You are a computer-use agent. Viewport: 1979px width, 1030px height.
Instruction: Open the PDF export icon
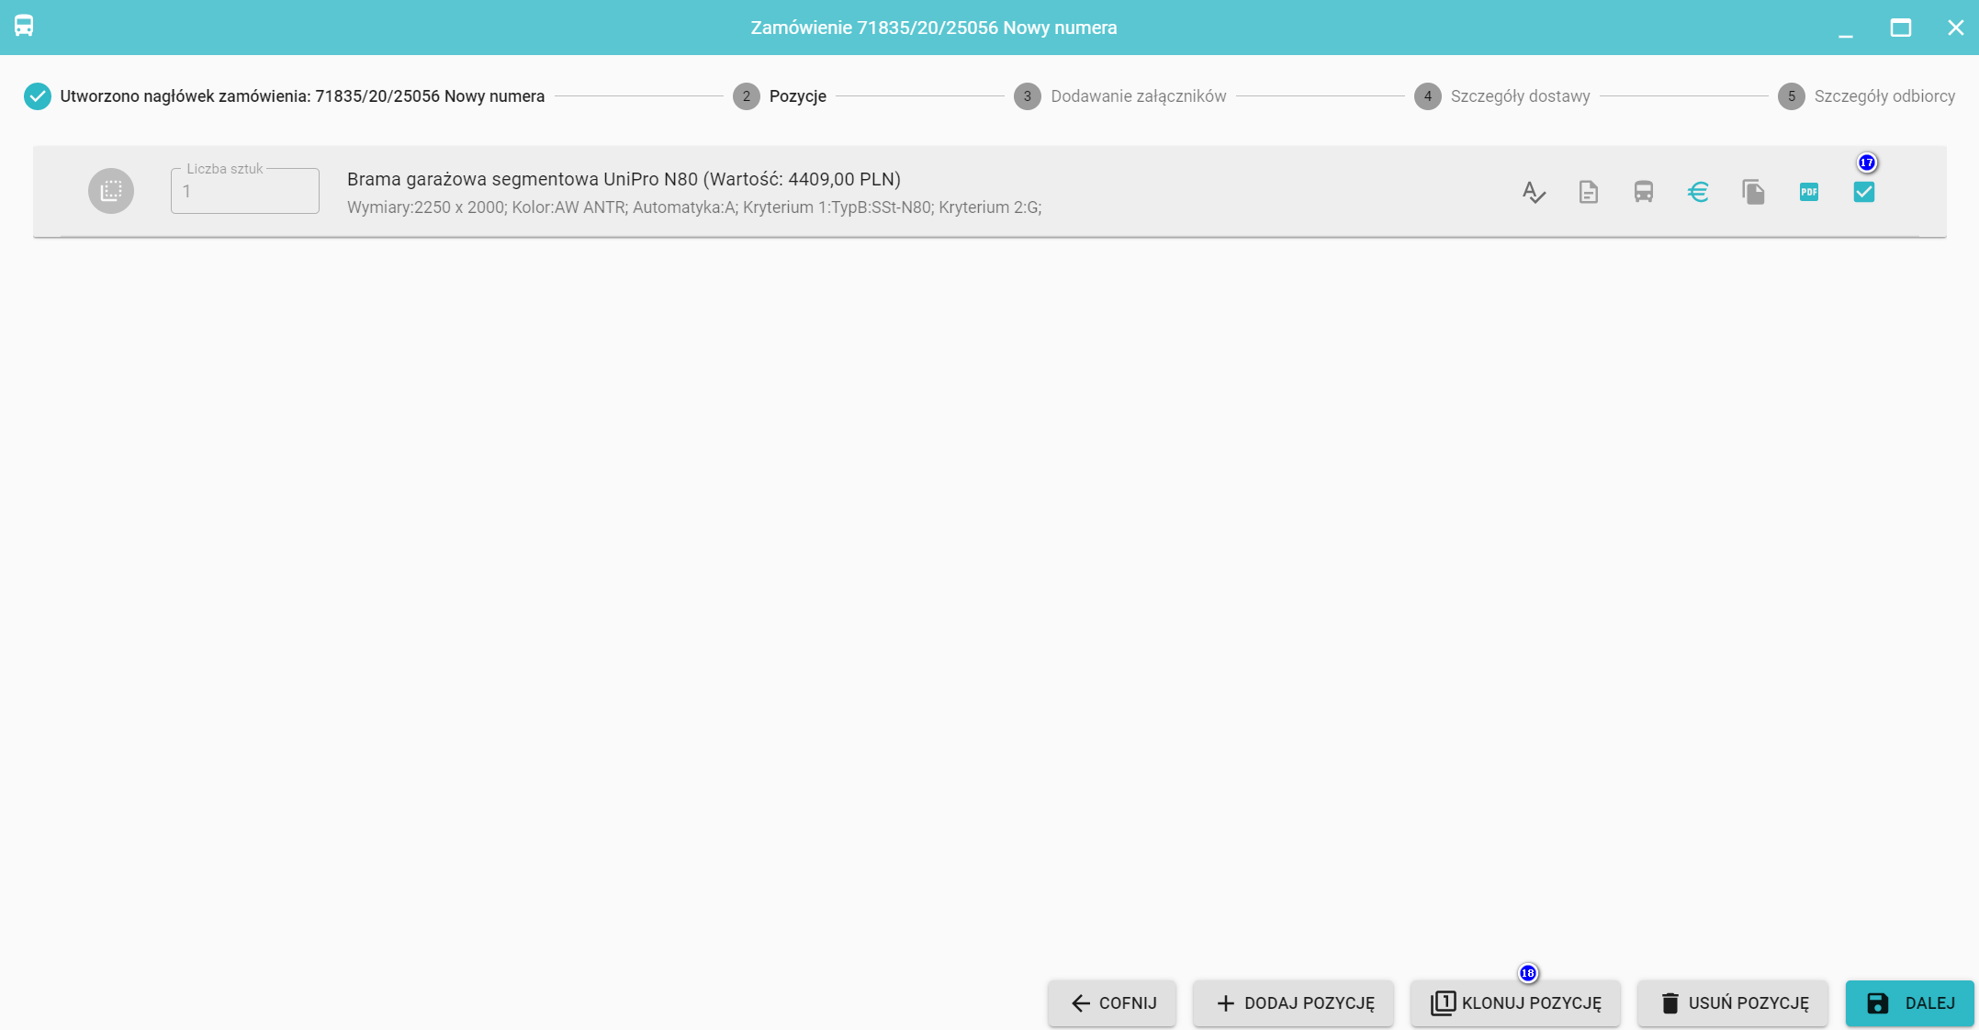(x=1808, y=192)
